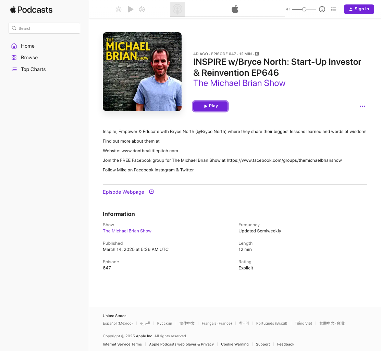
Task: Skip forward 30 seconds
Action: 142,10
